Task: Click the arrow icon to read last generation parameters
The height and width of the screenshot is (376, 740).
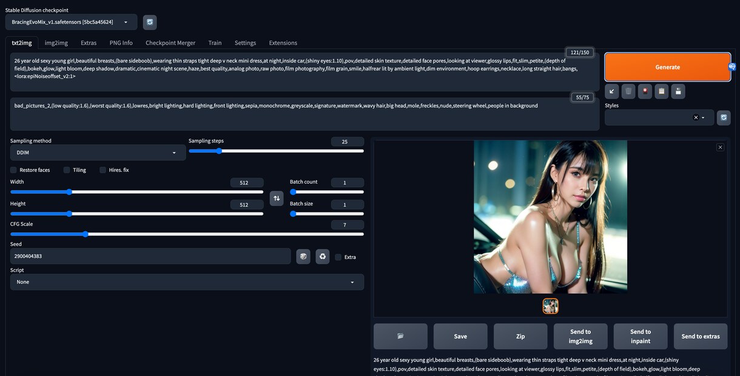Action: (x=612, y=91)
